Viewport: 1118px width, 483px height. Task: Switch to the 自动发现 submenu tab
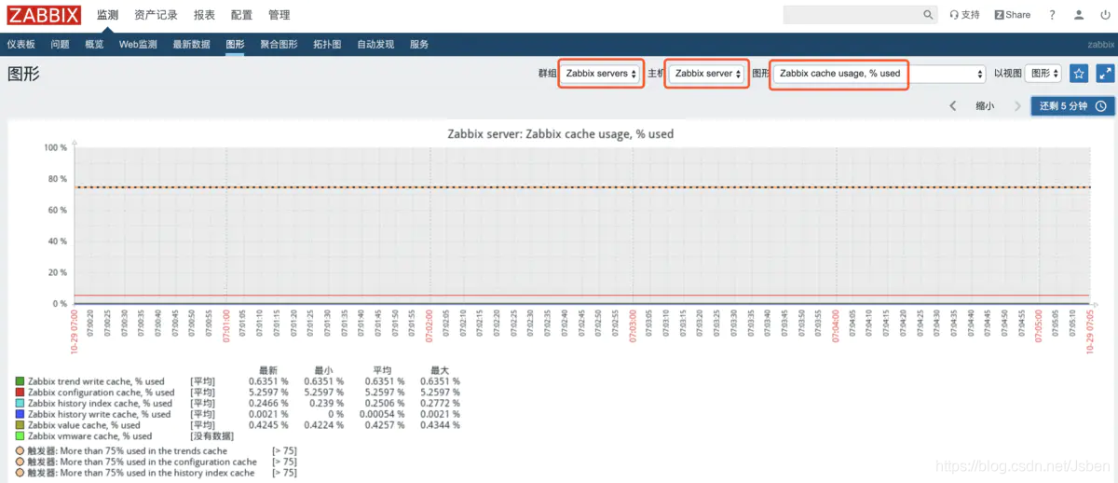click(x=375, y=45)
